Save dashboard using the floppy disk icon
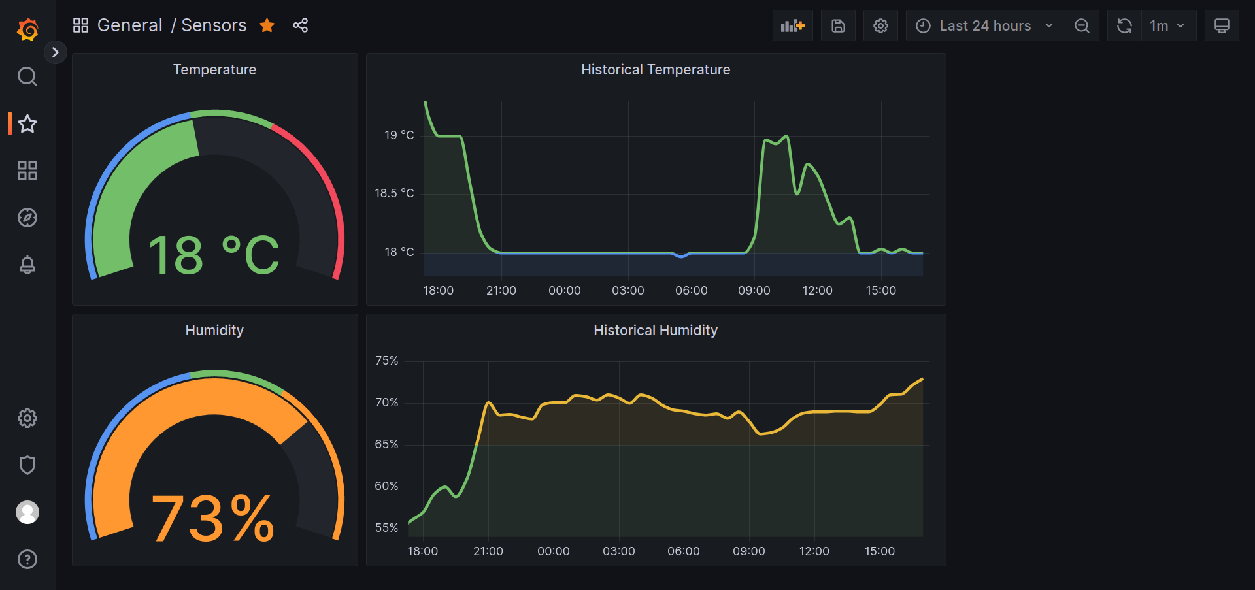The width and height of the screenshot is (1255, 590). pos(838,25)
